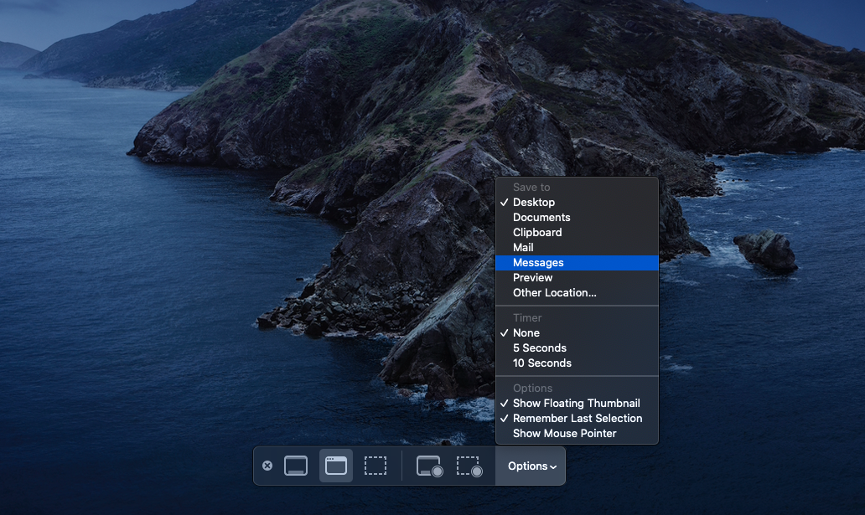The height and width of the screenshot is (515, 865).
Task: Select Capture Selected Window icon
Action: click(336, 466)
